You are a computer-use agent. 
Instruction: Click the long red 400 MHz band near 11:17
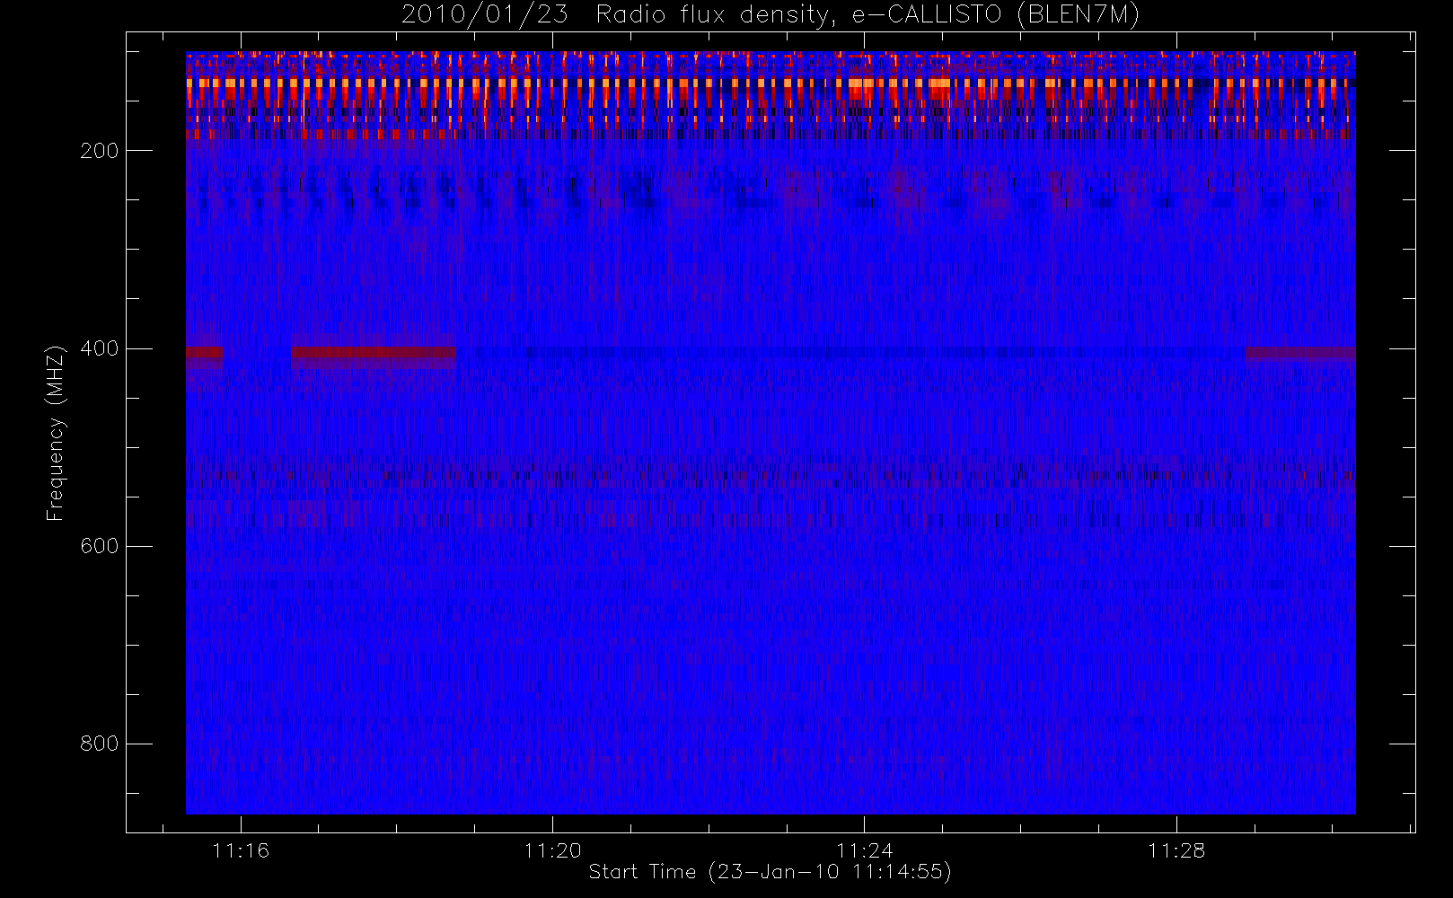[373, 352]
